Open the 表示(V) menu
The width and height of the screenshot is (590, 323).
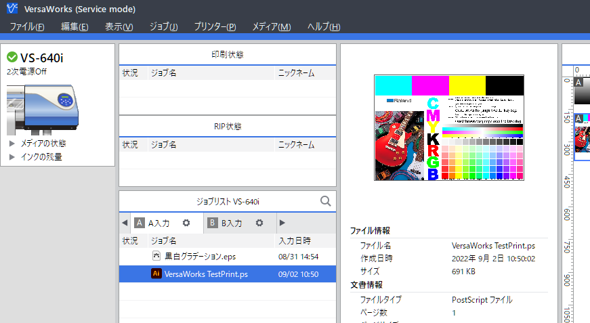[119, 26]
